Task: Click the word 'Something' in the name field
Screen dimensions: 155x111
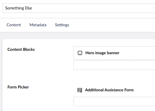Action: pyautogui.click(x=15, y=8)
